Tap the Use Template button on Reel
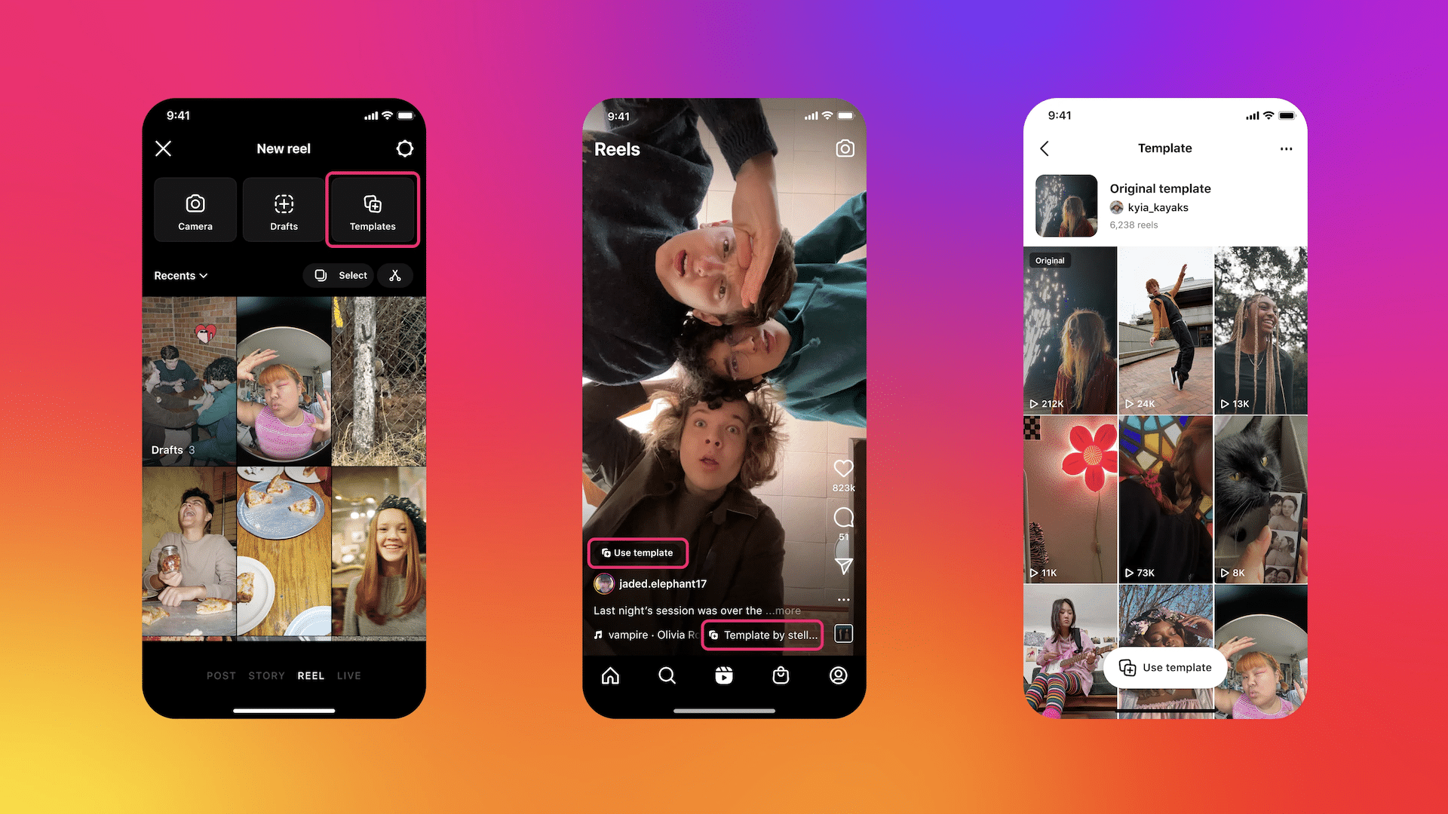Viewport: 1448px width, 814px height. coord(637,552)
